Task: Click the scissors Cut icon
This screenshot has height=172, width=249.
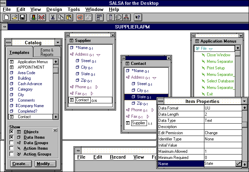Action: 53,17
